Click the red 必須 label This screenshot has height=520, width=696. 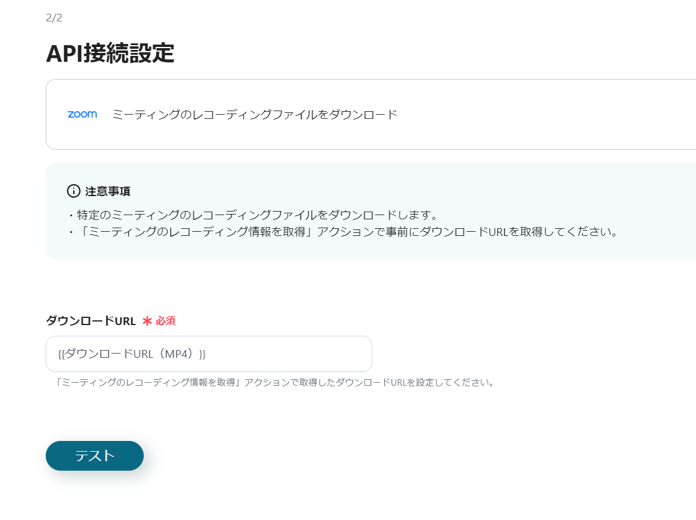click(166, 321)
